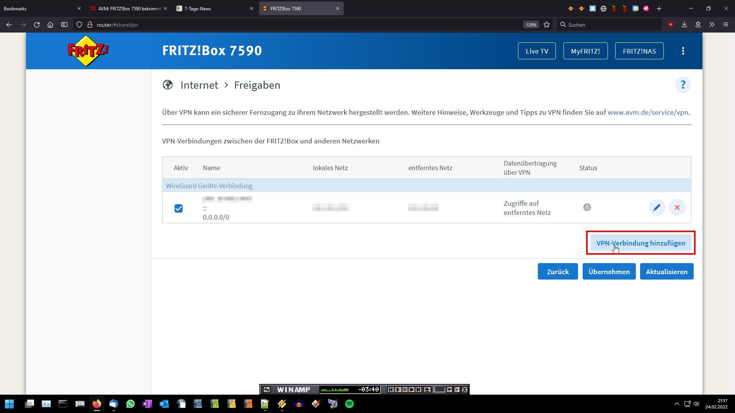
Task: Close the FRITZ!Box 7590 tab
Action: [337, 8]
